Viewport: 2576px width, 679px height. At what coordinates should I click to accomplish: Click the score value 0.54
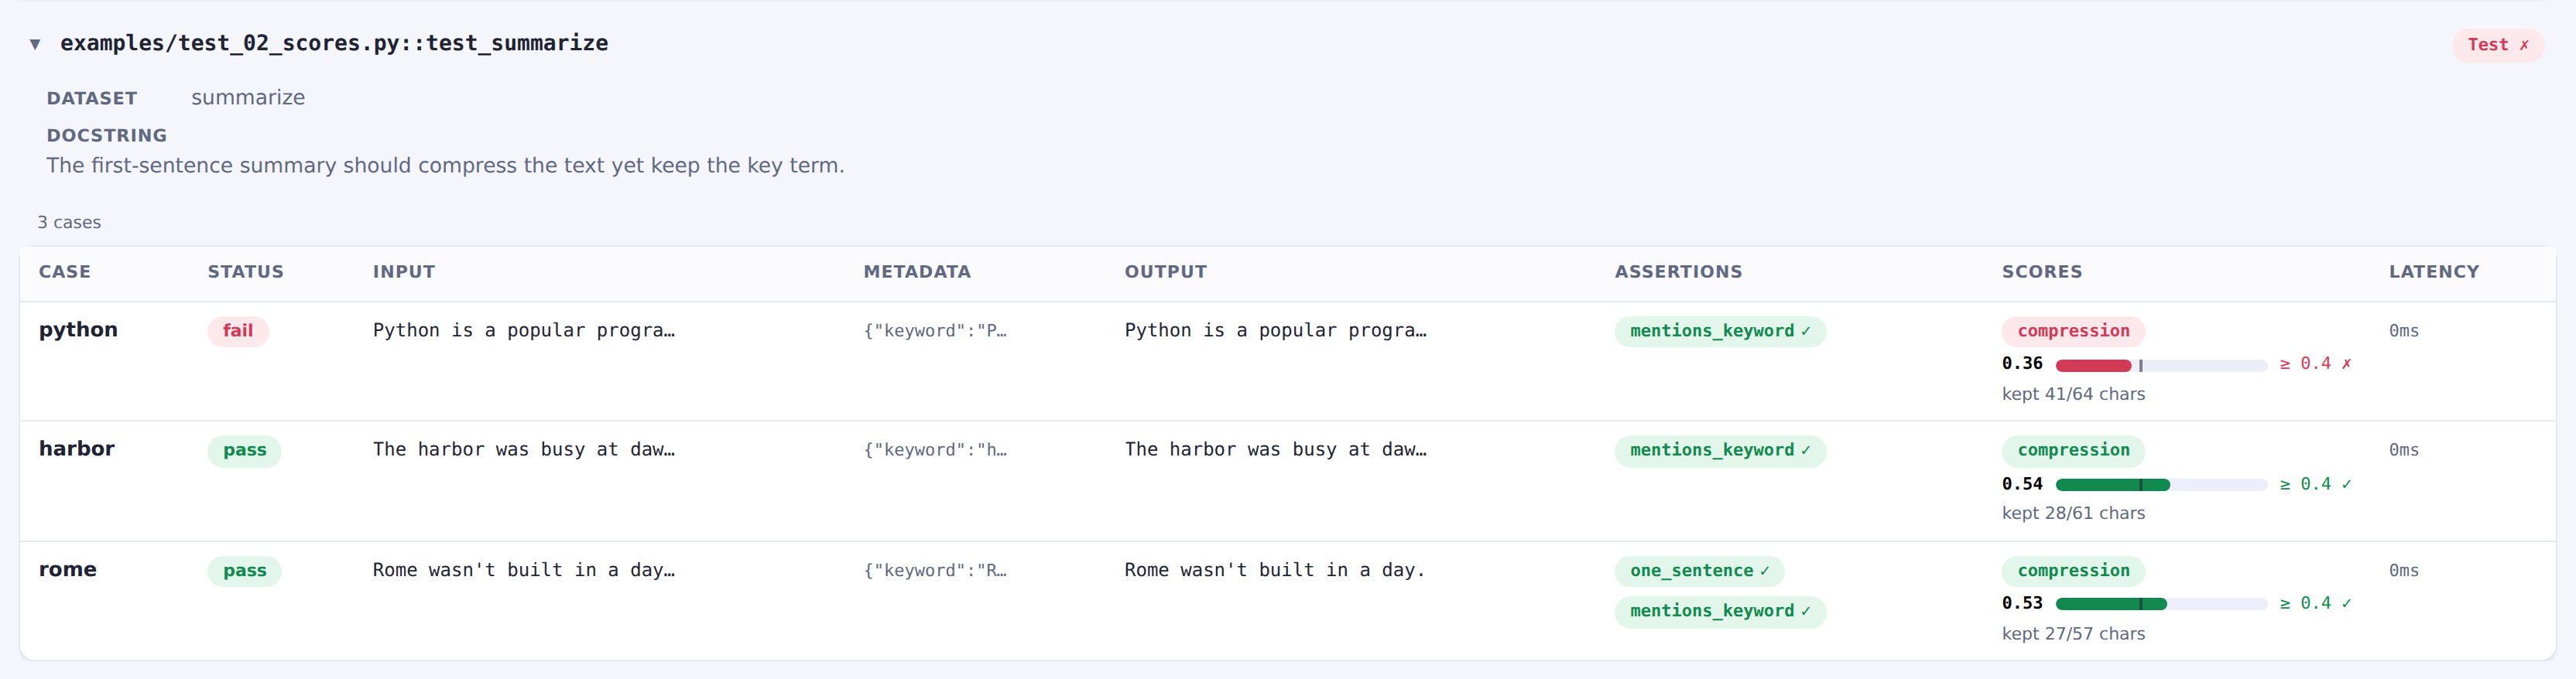click(2022, 483)
